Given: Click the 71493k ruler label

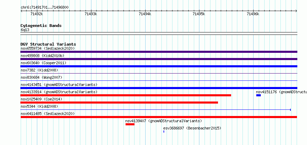Looking at the screenshot, I should pos(91,14).
